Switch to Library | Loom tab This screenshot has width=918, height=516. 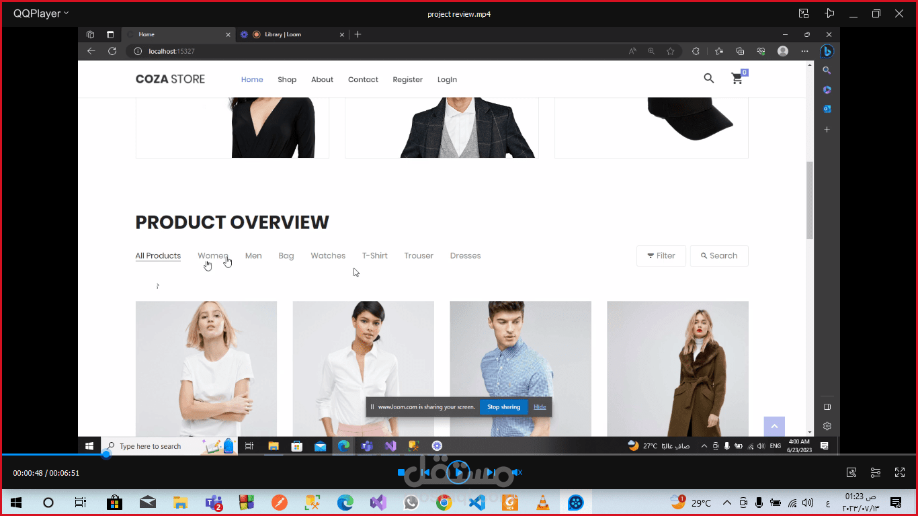tap(292, 34)
